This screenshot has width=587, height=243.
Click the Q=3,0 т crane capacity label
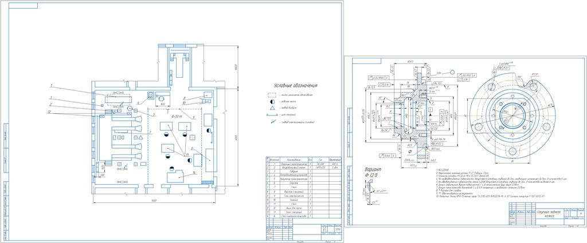(x=176, y=117)
